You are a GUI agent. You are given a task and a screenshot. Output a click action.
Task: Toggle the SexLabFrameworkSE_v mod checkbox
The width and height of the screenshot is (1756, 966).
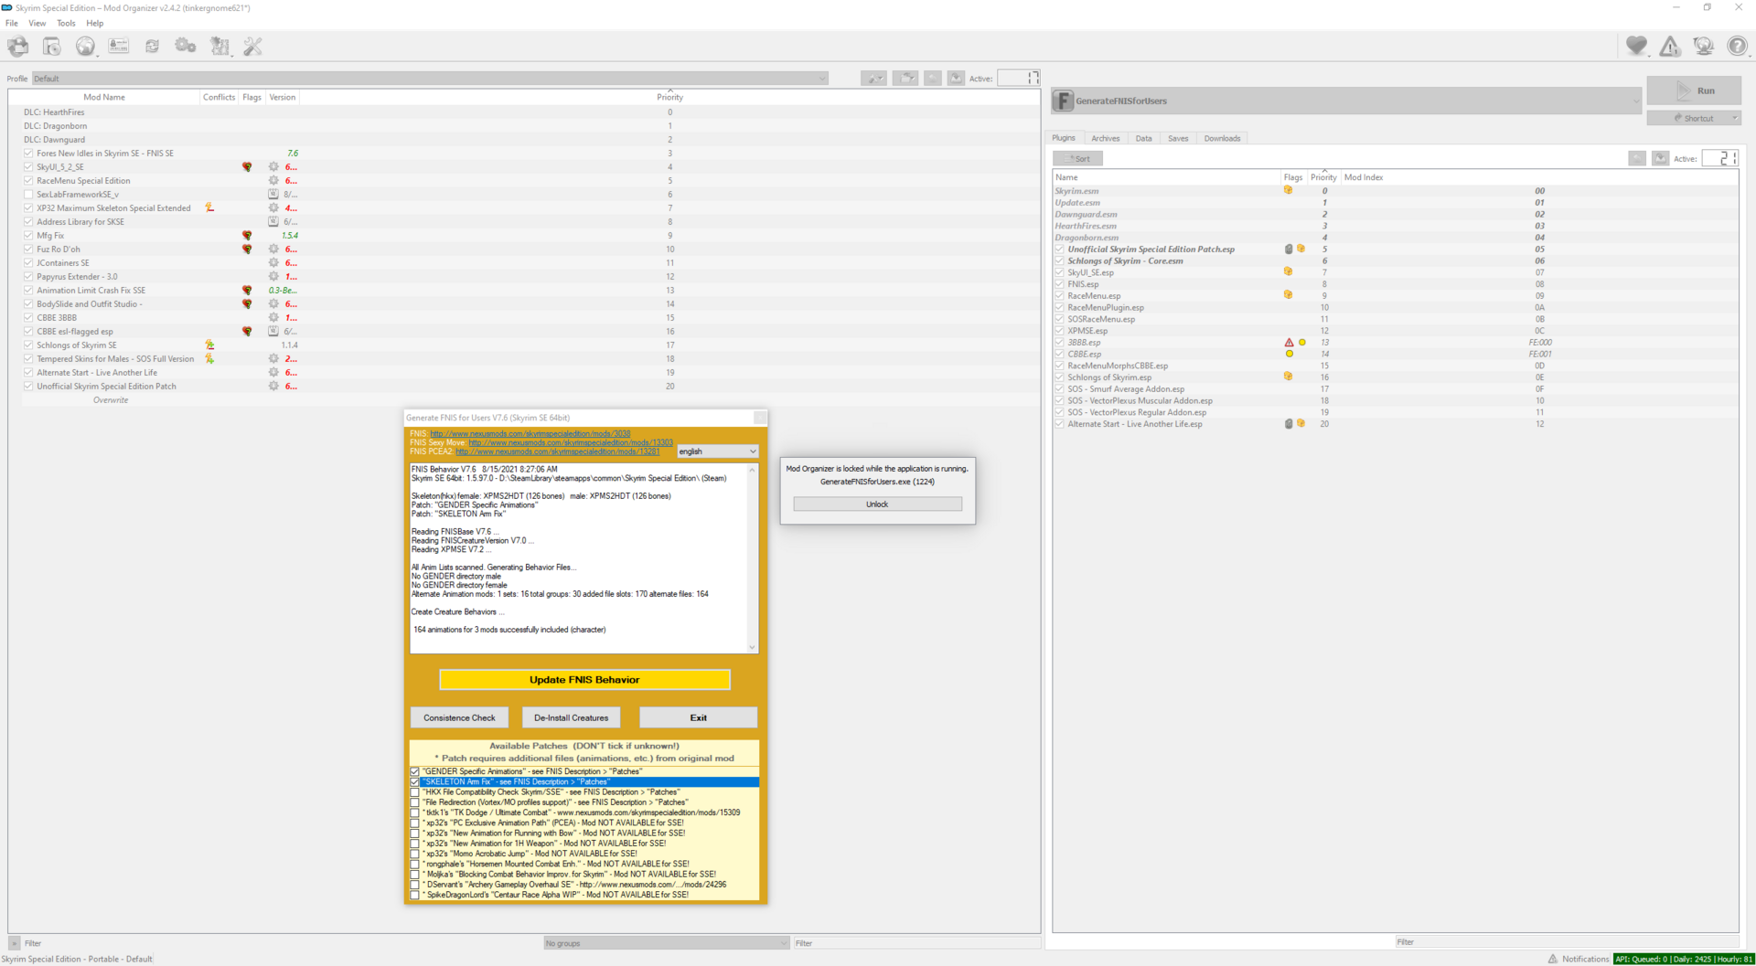[28, 195]
